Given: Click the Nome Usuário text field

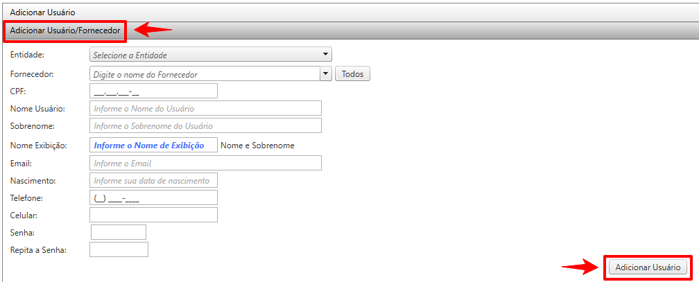Looking at the screenshot, I should 206,108.
